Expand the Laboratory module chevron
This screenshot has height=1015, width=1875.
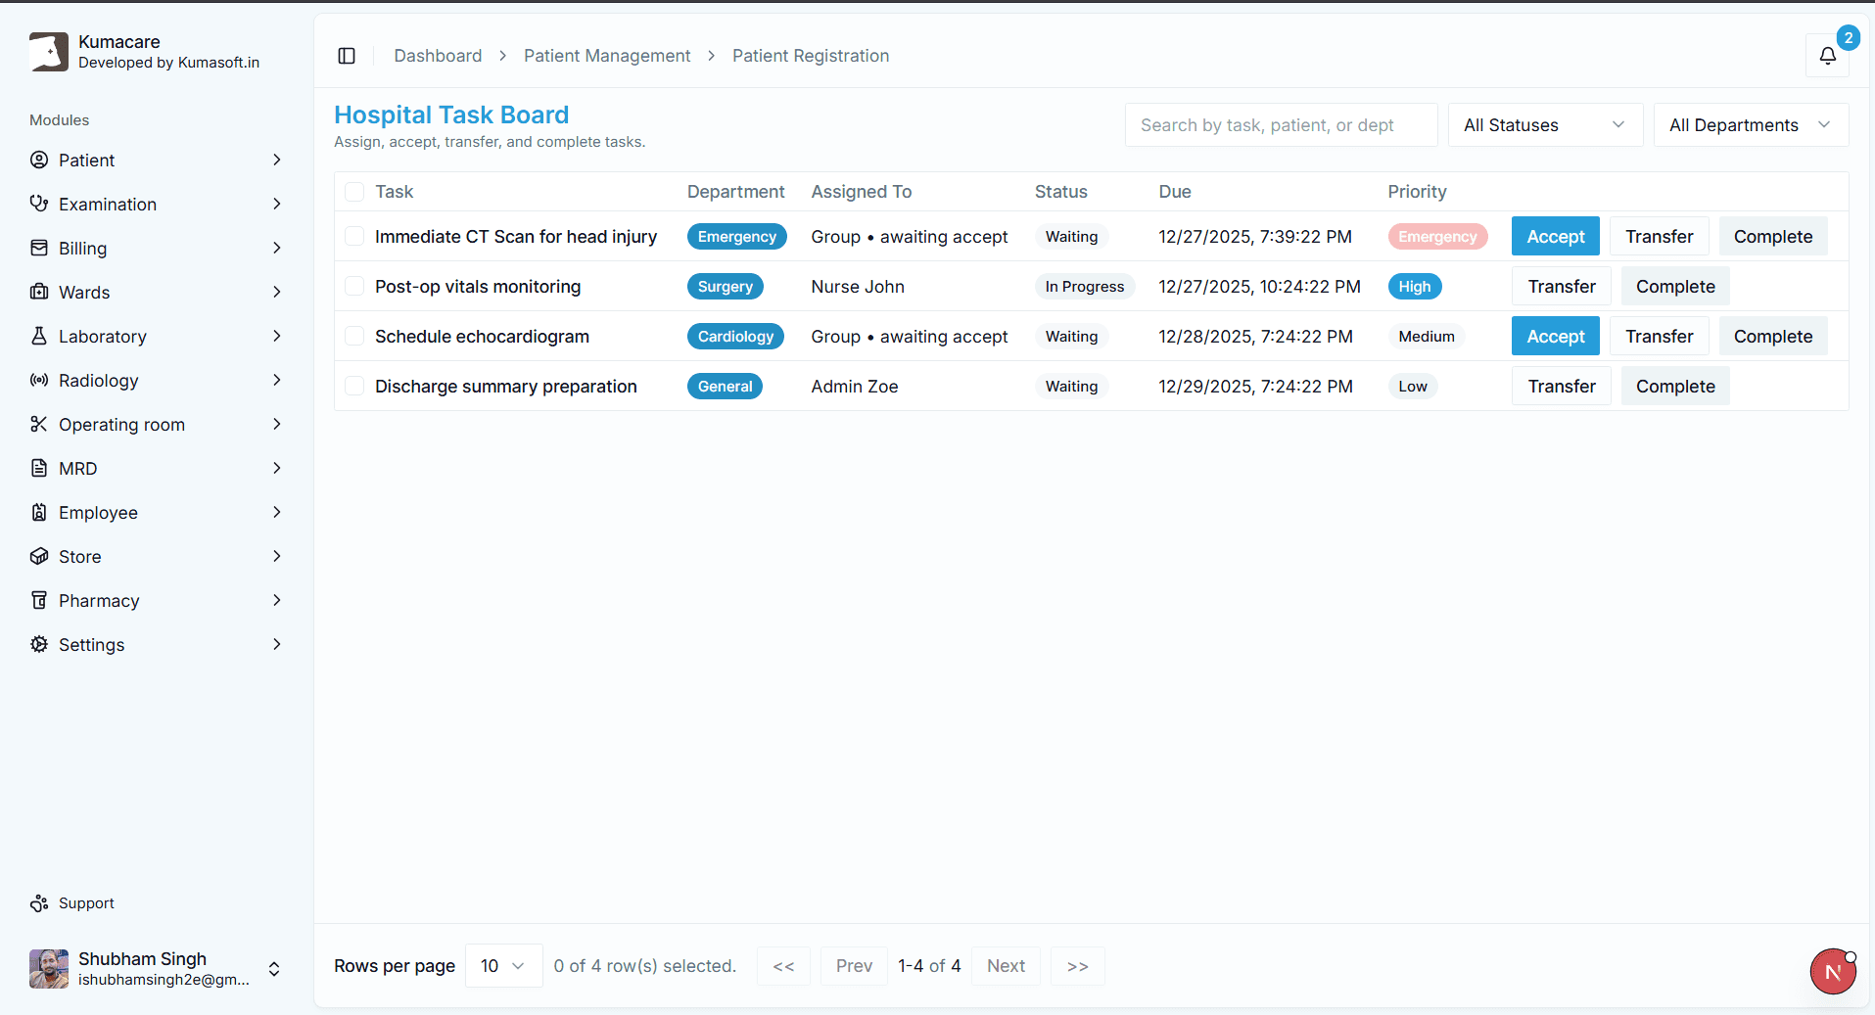(278, 336)
